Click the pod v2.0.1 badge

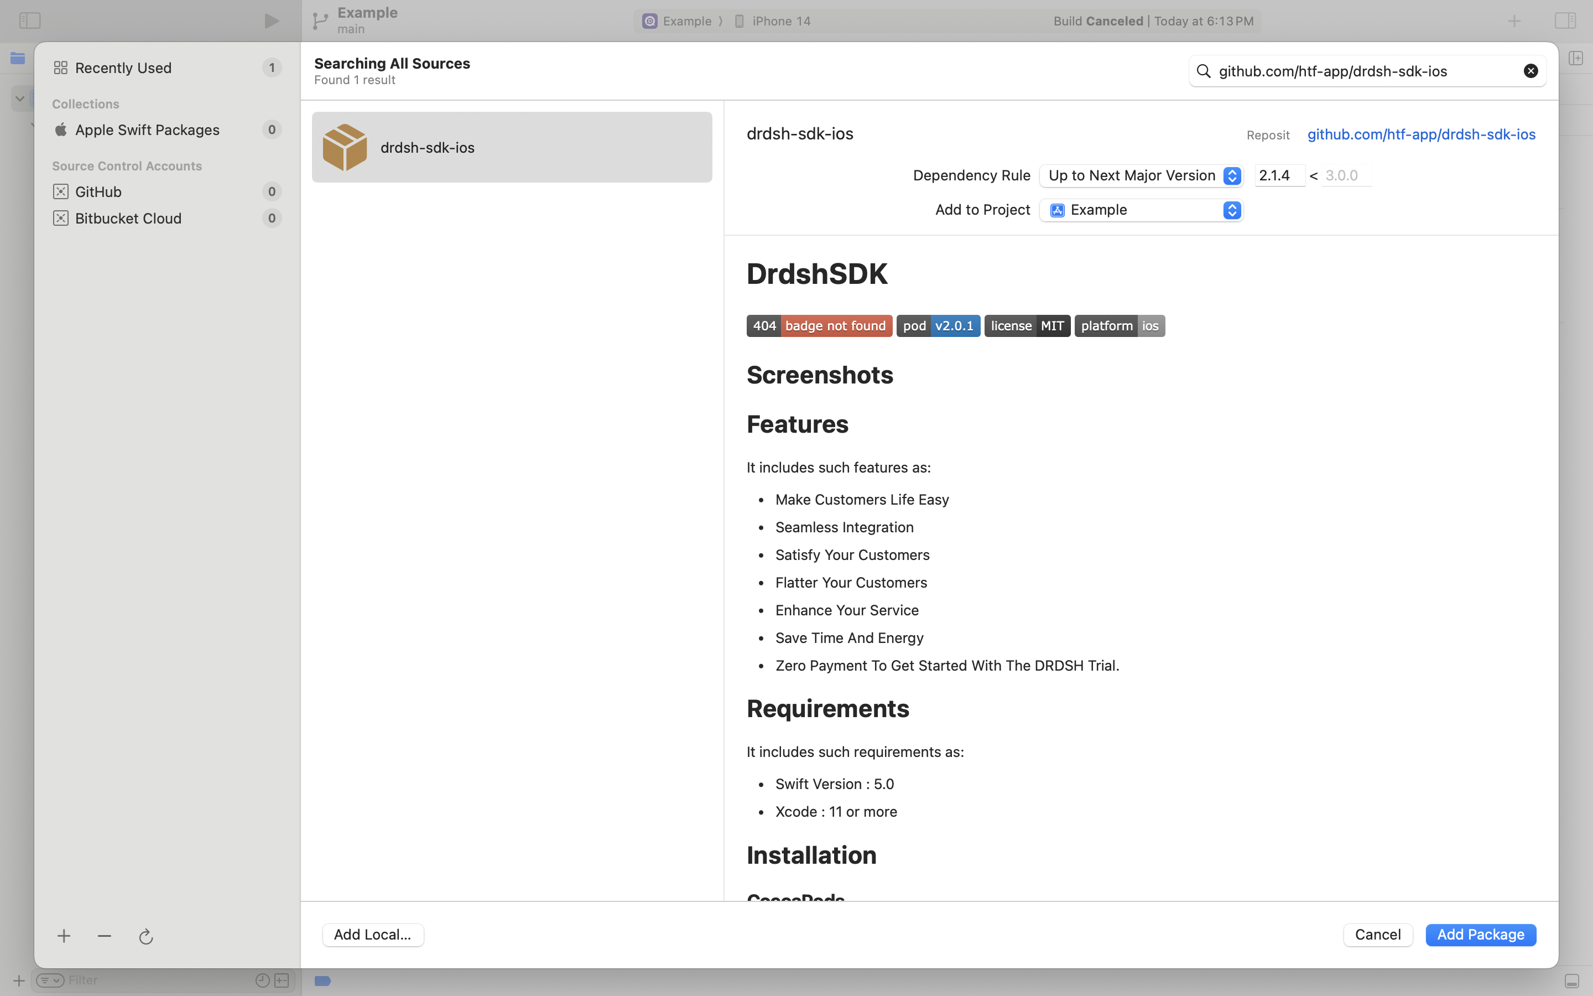pos(938,326)
